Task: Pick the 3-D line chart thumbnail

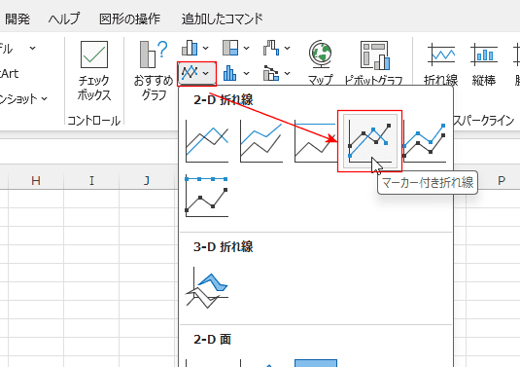Action: pyautogui.click(x=207, y=287)
